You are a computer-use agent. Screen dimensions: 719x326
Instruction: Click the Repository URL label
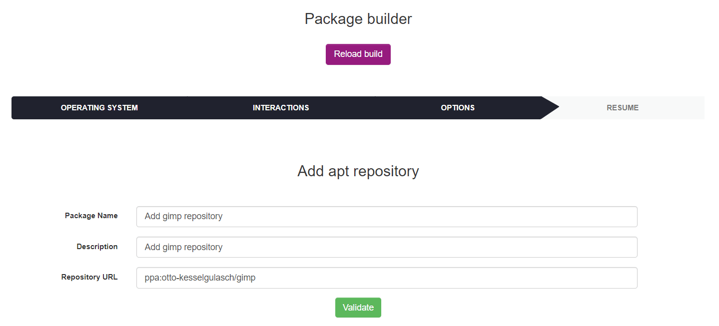(x=89, y=277)
